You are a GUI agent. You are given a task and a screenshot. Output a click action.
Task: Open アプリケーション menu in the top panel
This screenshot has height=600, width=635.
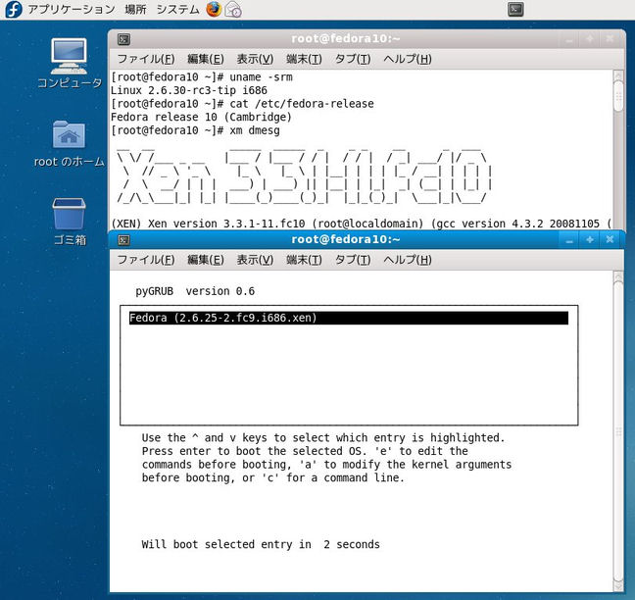point(72,9)
